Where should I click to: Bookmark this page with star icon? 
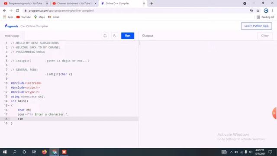(x=258, y=10)
